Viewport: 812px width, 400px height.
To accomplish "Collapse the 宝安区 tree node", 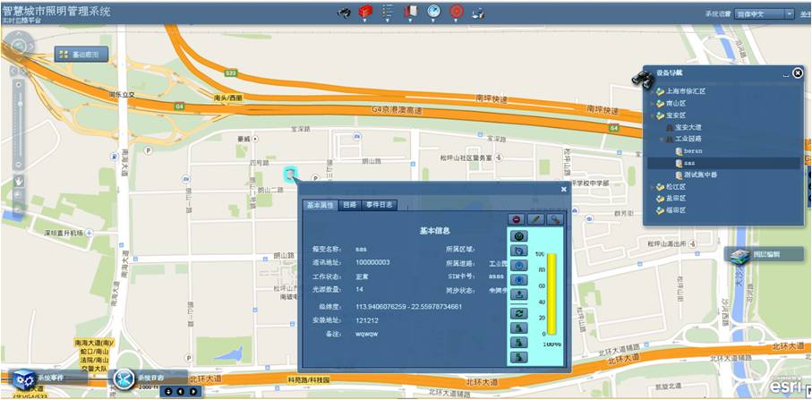I will tap(652, 115).
